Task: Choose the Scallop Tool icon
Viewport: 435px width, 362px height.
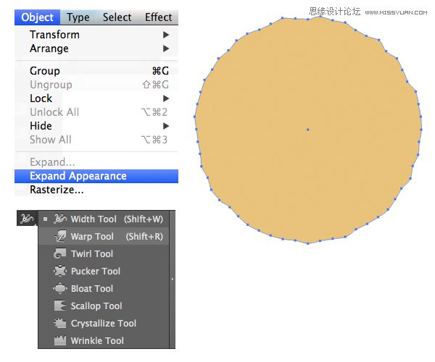Action: 60,306
